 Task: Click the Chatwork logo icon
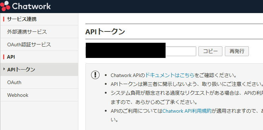point(5,6)
